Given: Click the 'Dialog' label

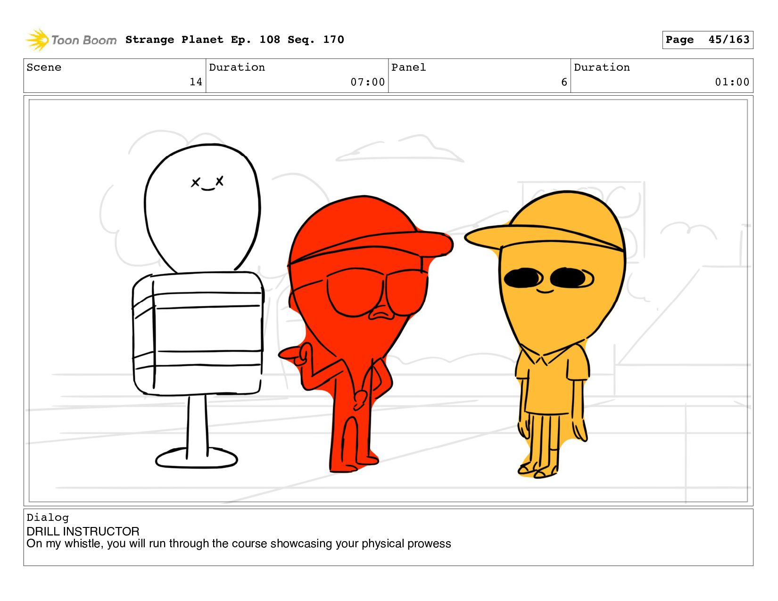Looking at the screenshot, I should coord(48,518).
